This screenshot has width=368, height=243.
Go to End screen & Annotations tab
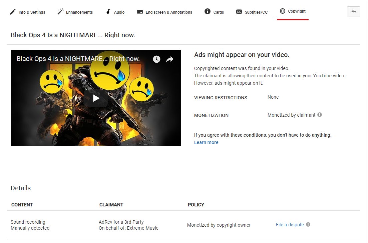[x=164, y=12]
